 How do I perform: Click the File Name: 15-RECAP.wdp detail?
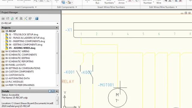coord(15,98)
